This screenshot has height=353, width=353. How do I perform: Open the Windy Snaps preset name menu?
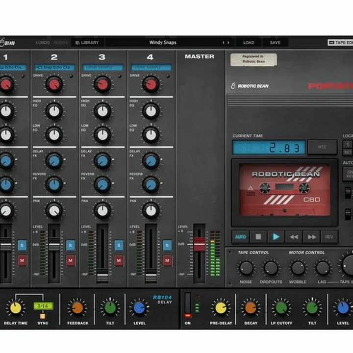tap(163, 43)
